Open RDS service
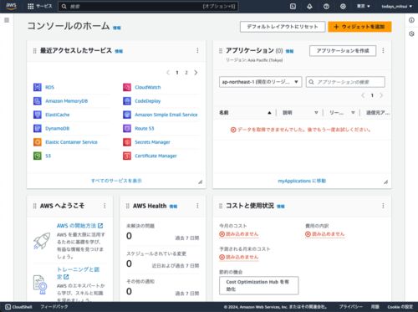 point(49,87)
